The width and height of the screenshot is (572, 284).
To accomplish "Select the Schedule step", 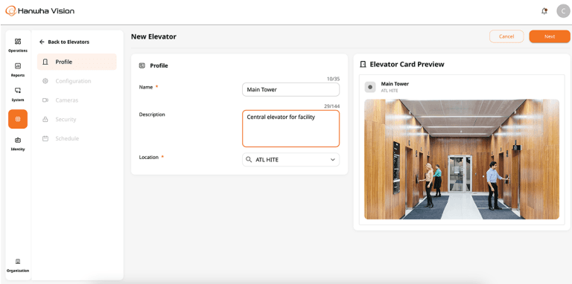I will tap(77, 138).
